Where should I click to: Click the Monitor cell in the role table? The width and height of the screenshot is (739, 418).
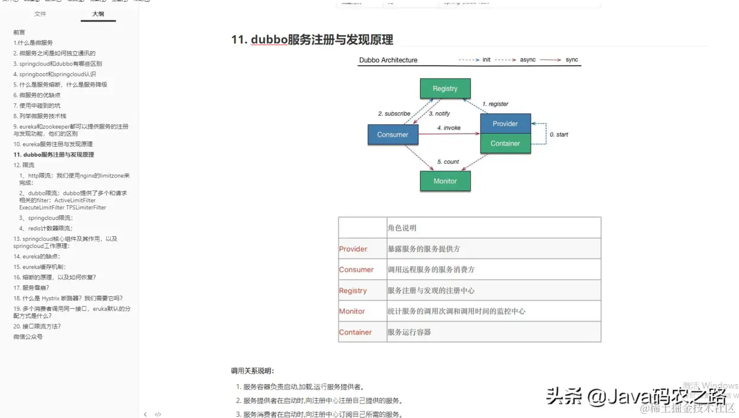click(362, 311)
